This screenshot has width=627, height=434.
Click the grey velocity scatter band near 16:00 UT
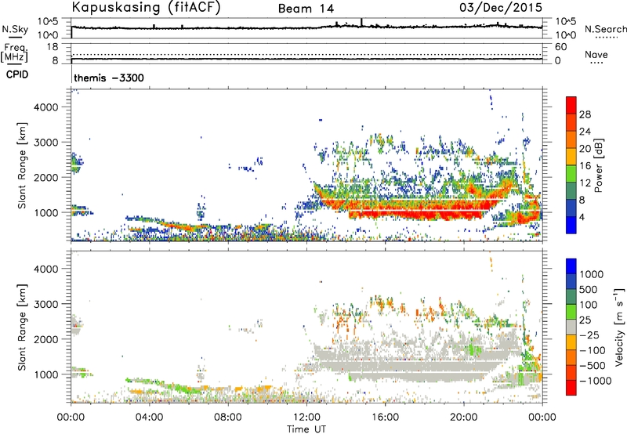click(x=385, y=366)
